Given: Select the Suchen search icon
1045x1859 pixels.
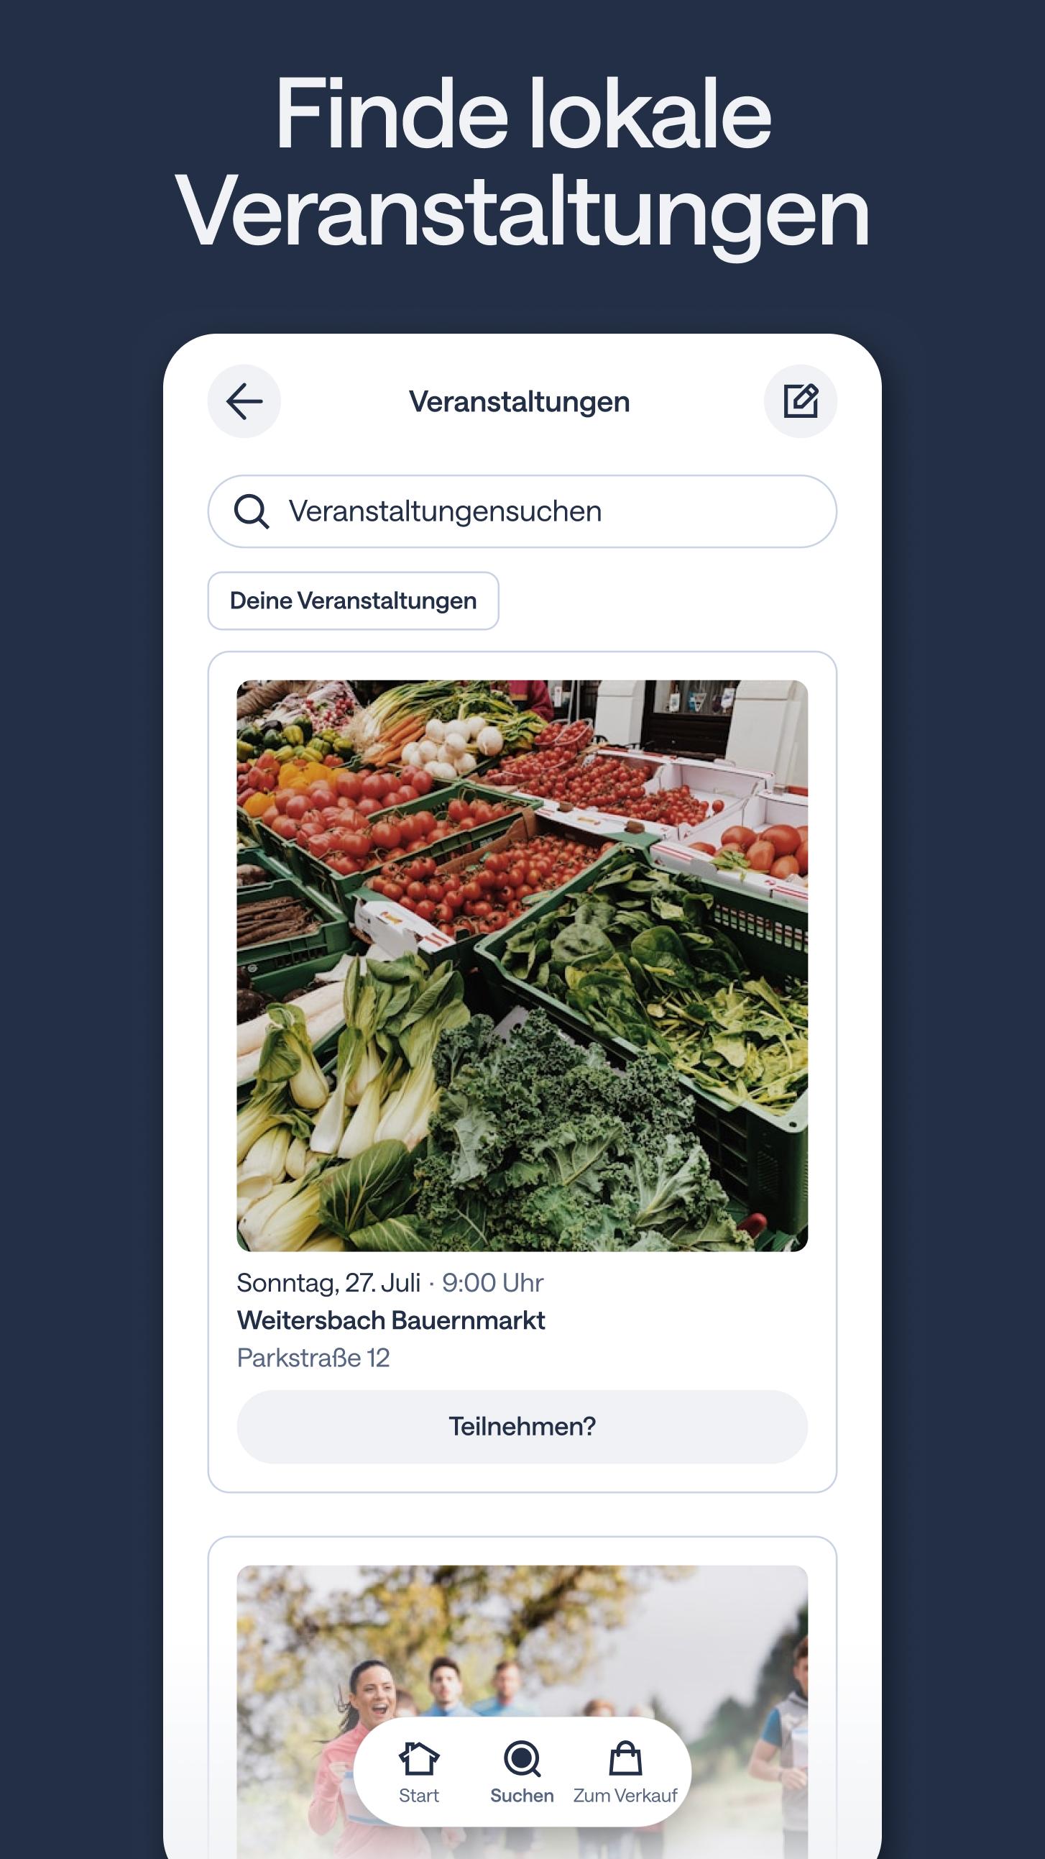Looking at the screenshot, I should coord(522,1758).
